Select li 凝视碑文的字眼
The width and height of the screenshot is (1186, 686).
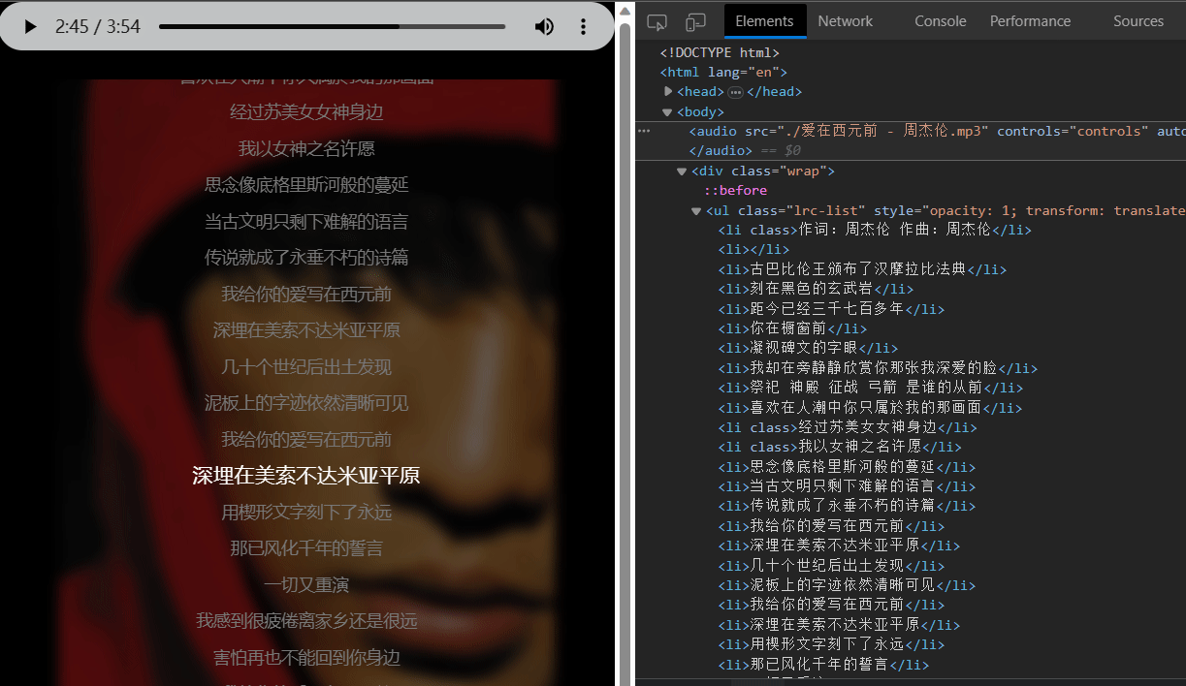click(808, 348)
